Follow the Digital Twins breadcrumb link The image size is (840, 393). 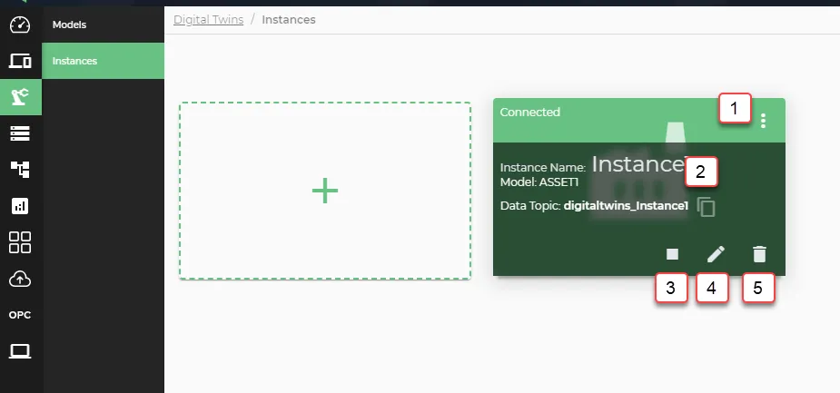(208, 20)
